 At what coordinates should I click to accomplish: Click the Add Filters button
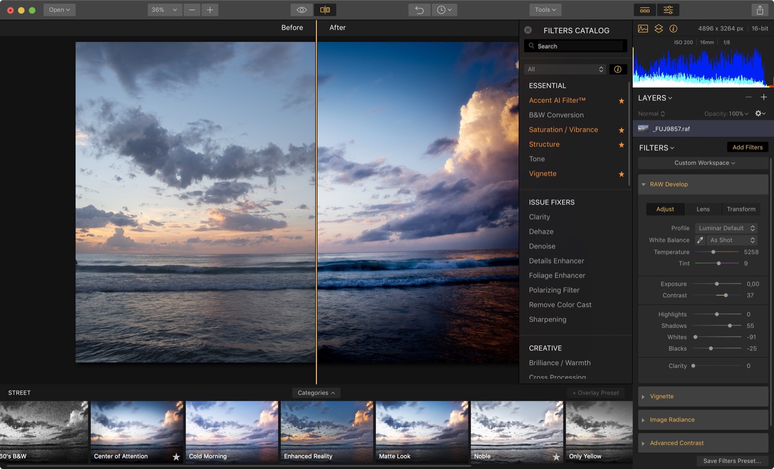[747, 147]
